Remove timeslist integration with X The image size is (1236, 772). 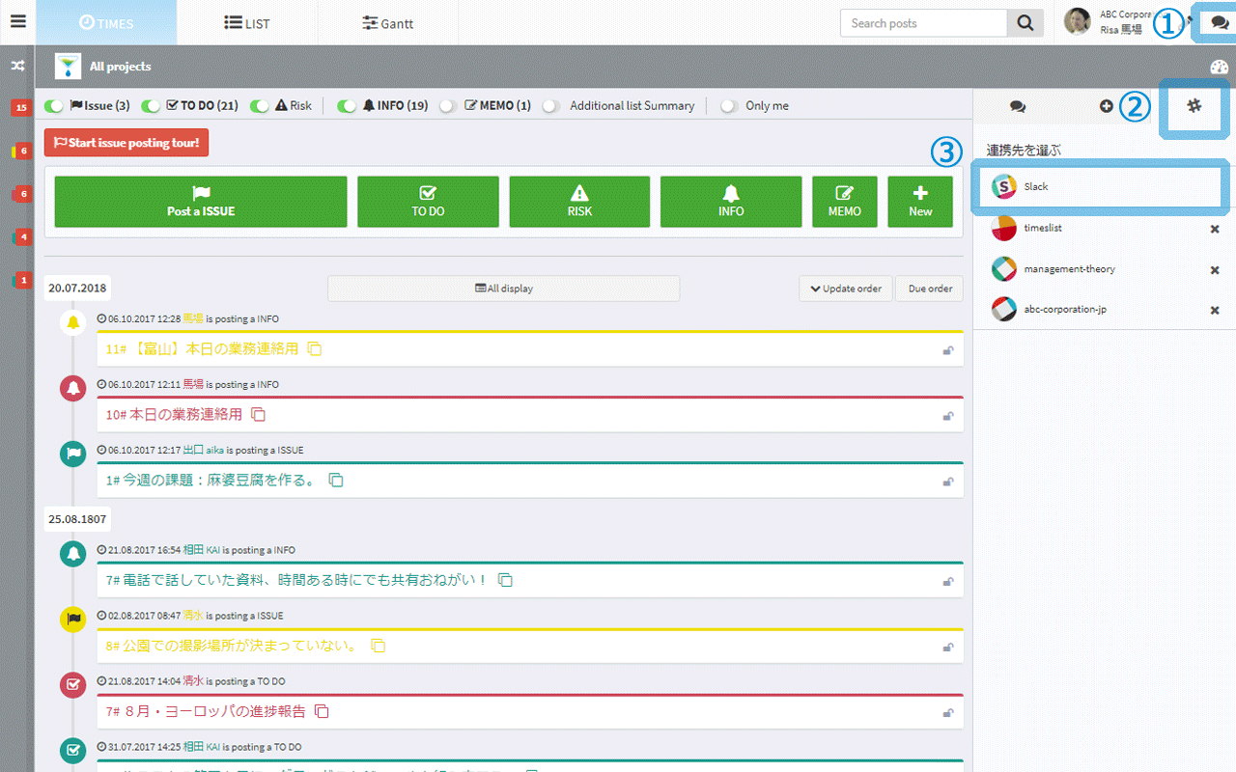coord(1215,229)
